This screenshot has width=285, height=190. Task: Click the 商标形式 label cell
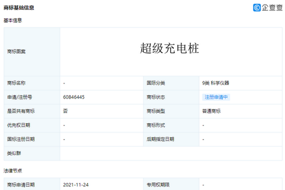[171, 125]
